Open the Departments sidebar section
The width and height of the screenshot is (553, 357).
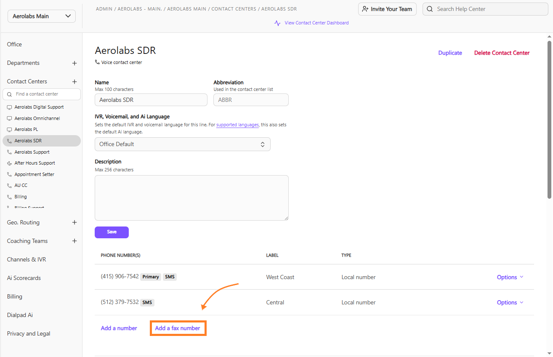click(x=23, y=63)
